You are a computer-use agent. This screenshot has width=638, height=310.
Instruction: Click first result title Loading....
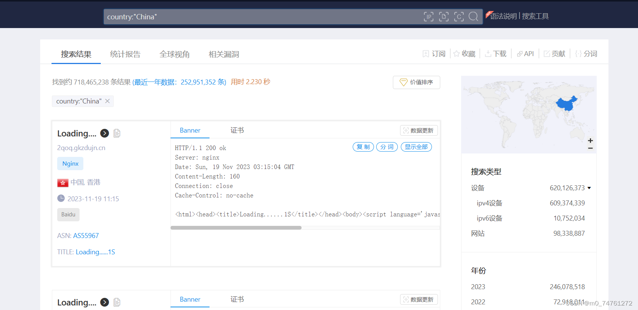pyautogui.click(x=77, y=133)
